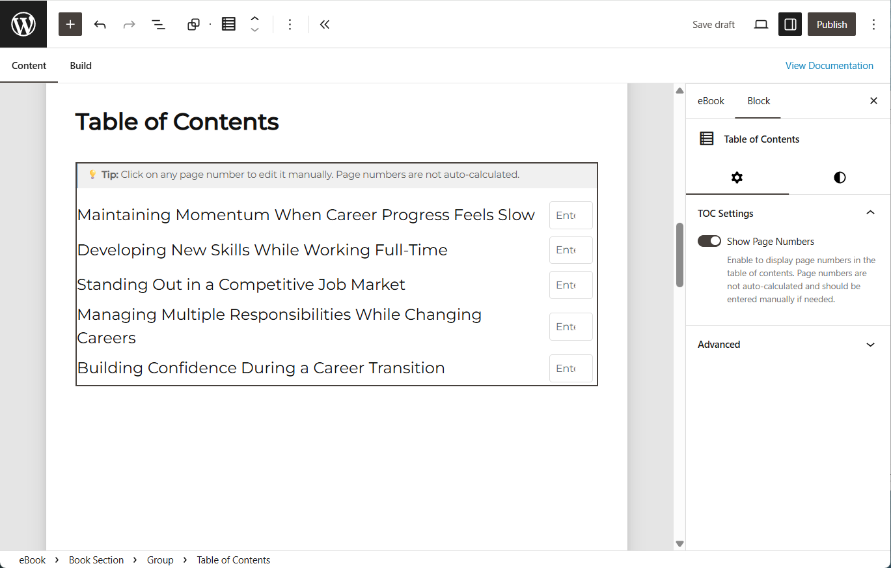Click the Undo arrow in the toolbar
The width and height of the screenshot is (891, 568).
pos(100,24)
